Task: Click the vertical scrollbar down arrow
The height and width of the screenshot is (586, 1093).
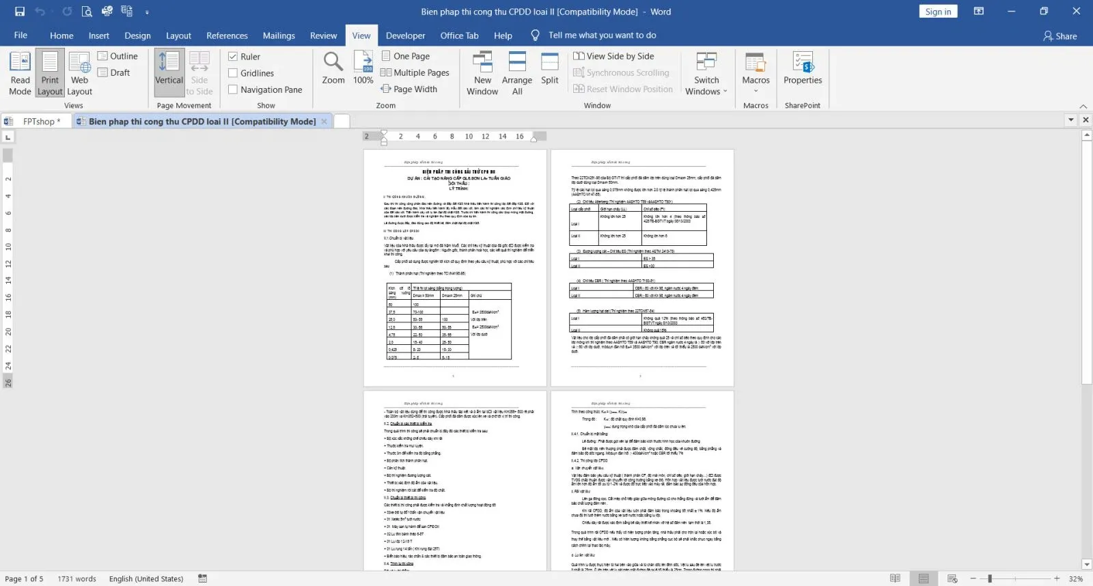Action: (x=1087, y=564)
